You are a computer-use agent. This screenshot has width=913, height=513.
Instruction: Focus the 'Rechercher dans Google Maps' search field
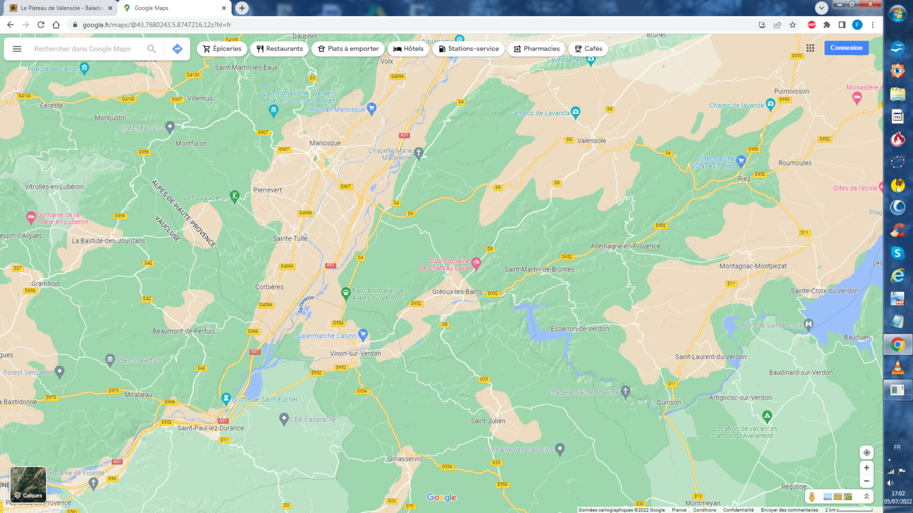[83, 49]
